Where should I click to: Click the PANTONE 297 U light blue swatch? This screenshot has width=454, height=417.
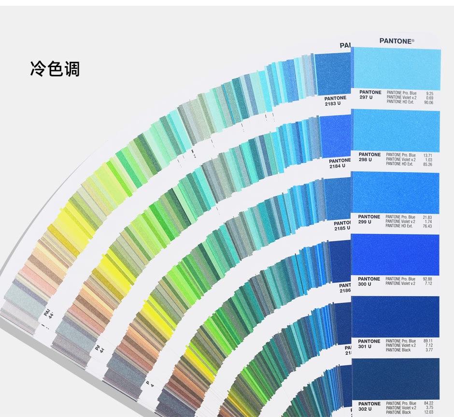396,68
